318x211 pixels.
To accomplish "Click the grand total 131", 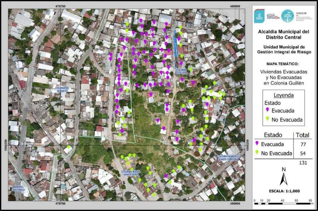I will 302,162.
